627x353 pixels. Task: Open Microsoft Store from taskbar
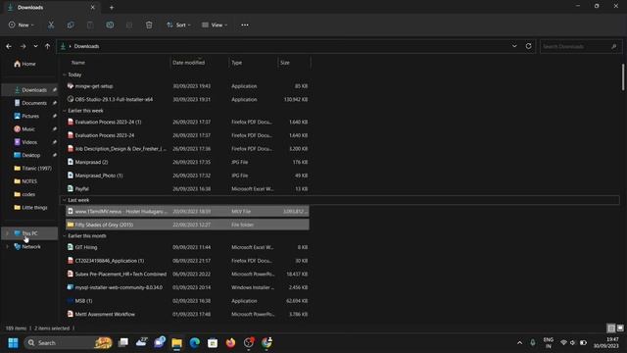point(213,342)
